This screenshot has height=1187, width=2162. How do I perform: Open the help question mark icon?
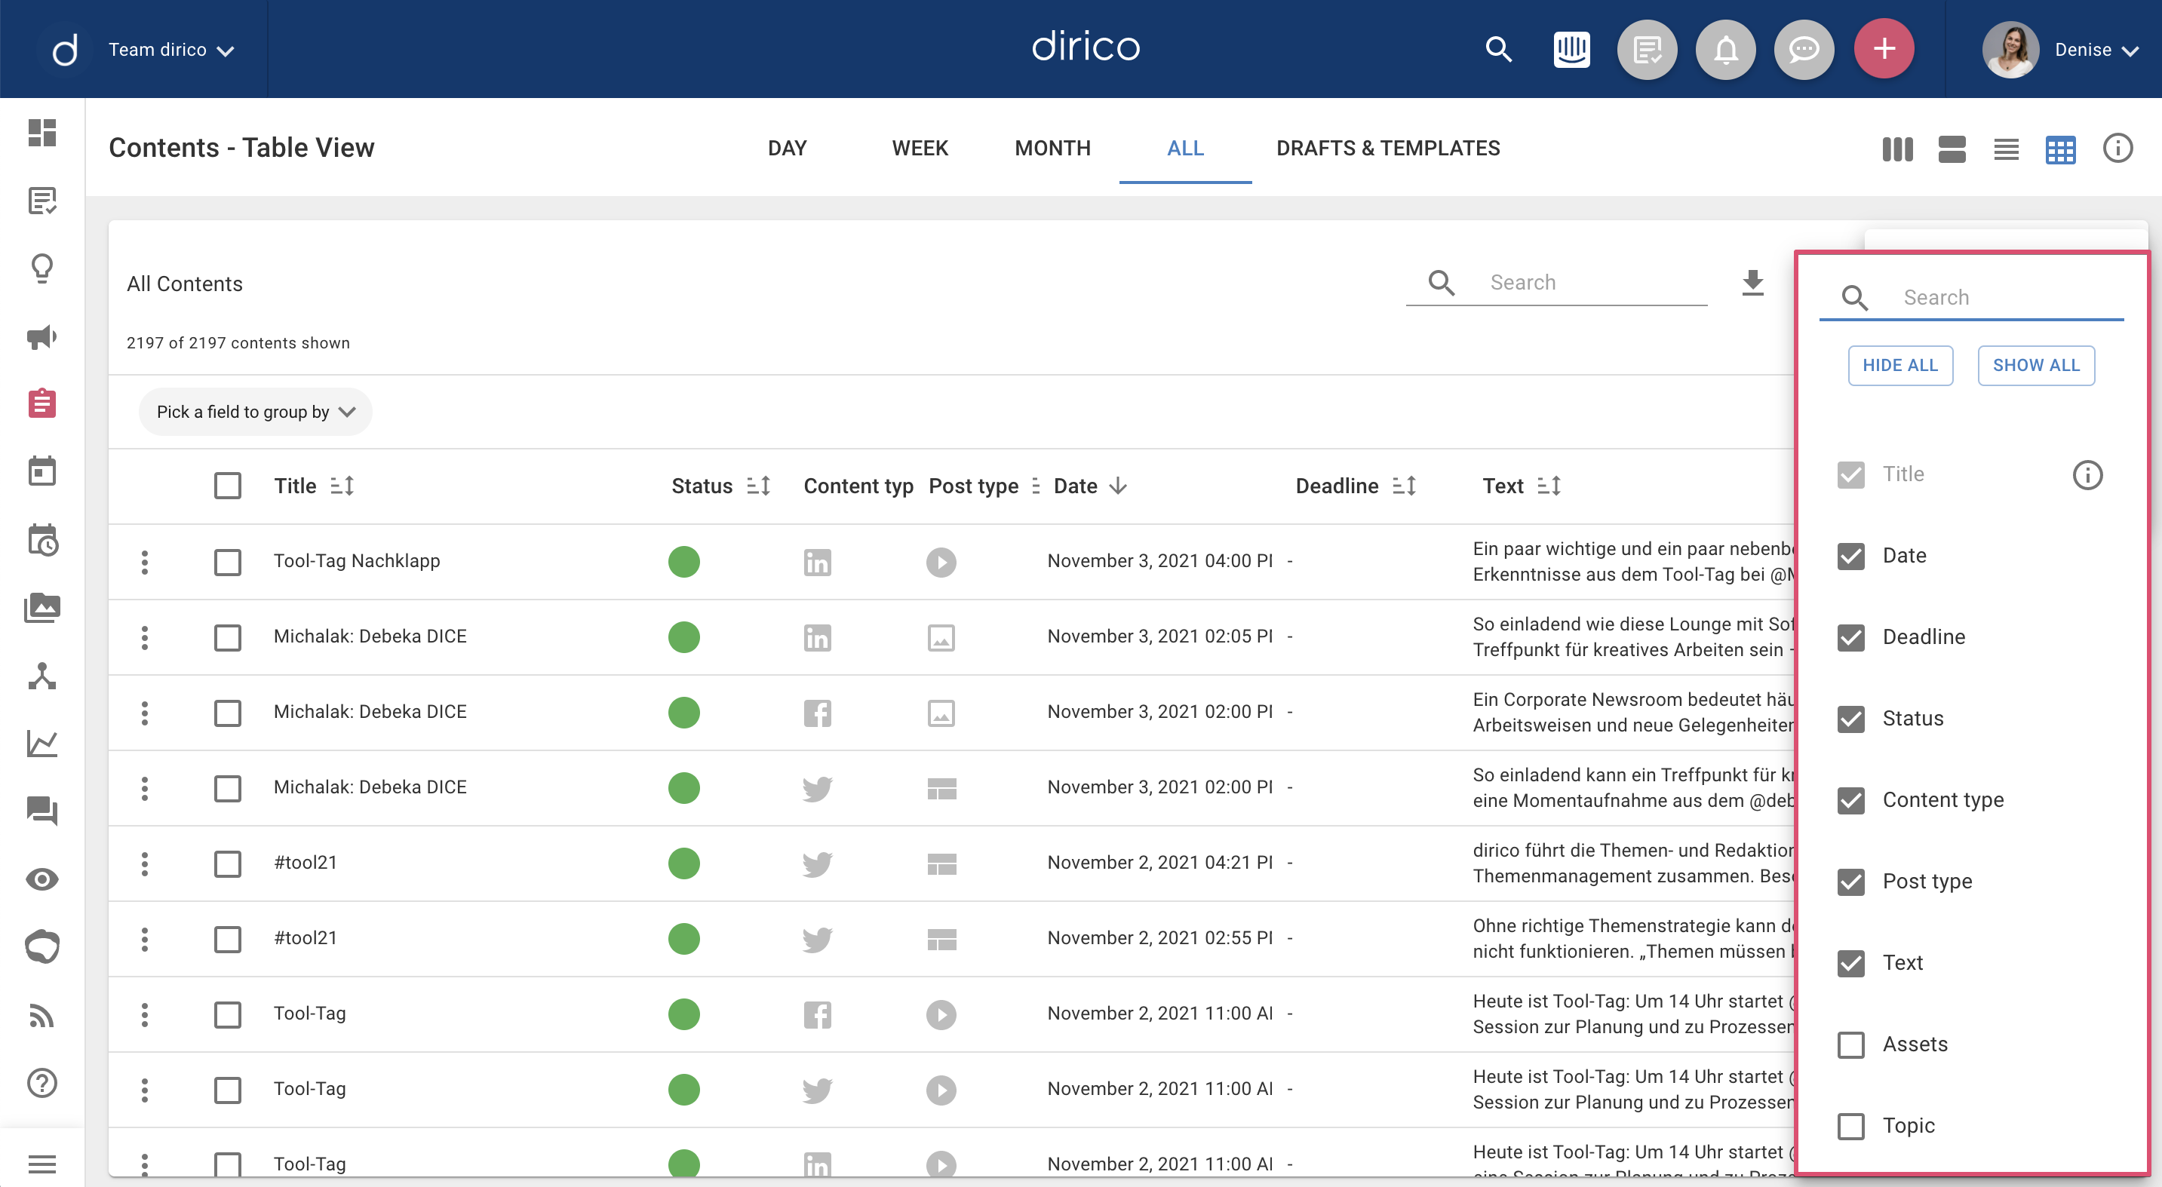point(42,1083)
